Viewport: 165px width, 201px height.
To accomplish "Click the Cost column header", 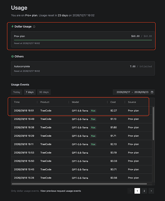I will tap(113, 102).
